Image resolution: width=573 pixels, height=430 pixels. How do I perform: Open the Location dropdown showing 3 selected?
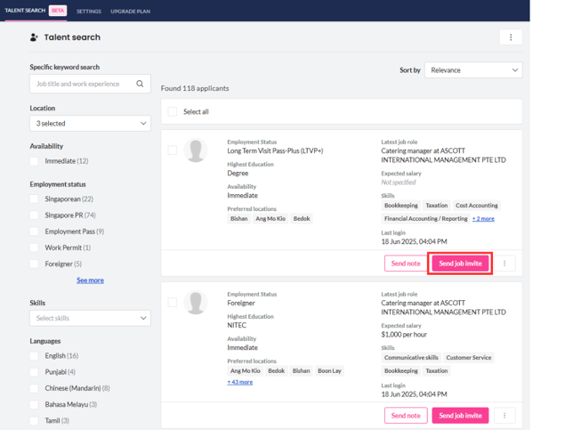coord(90,123)
